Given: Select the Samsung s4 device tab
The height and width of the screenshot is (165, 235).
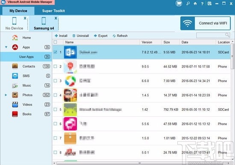Looking at the screenshot, I should [44, 24].
